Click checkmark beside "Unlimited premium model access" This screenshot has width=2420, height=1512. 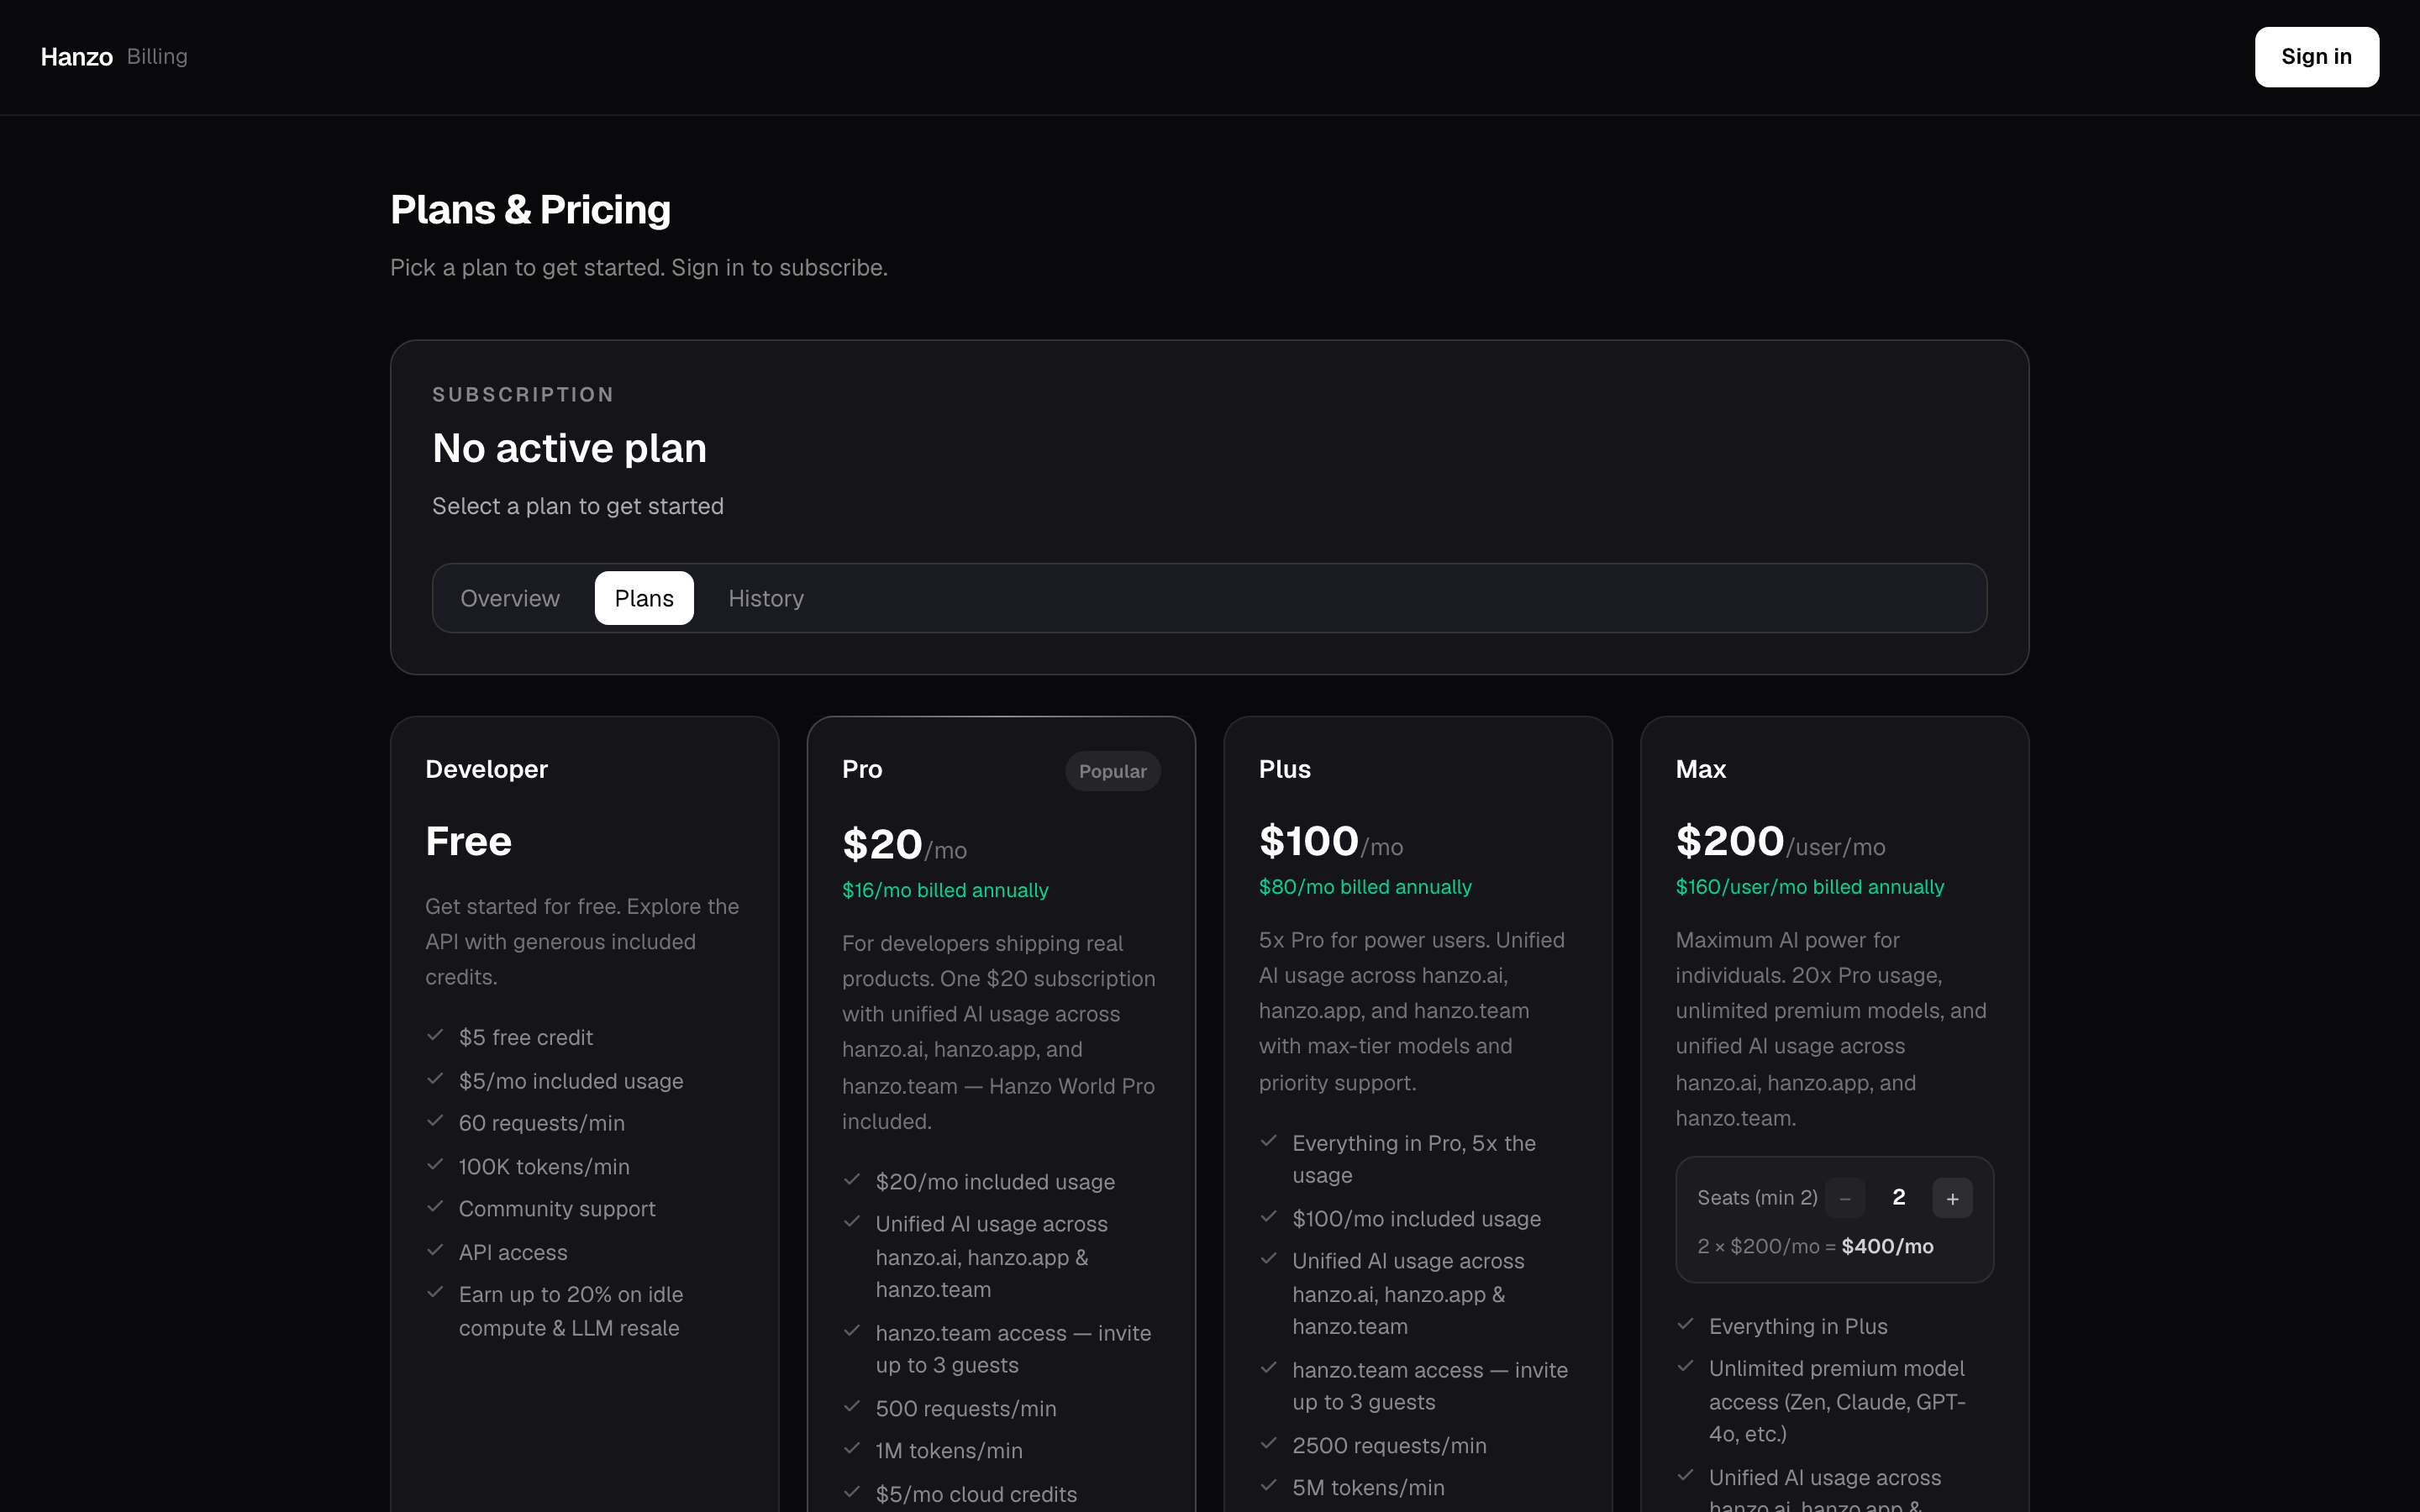1686,1366
